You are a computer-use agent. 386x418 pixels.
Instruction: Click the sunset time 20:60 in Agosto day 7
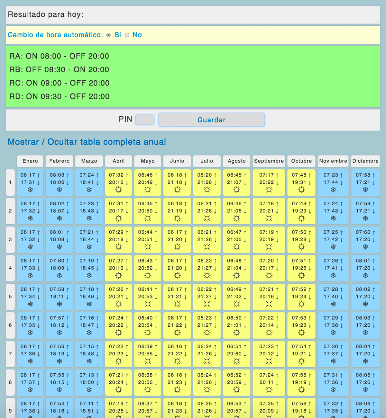(x=234, y=354)
